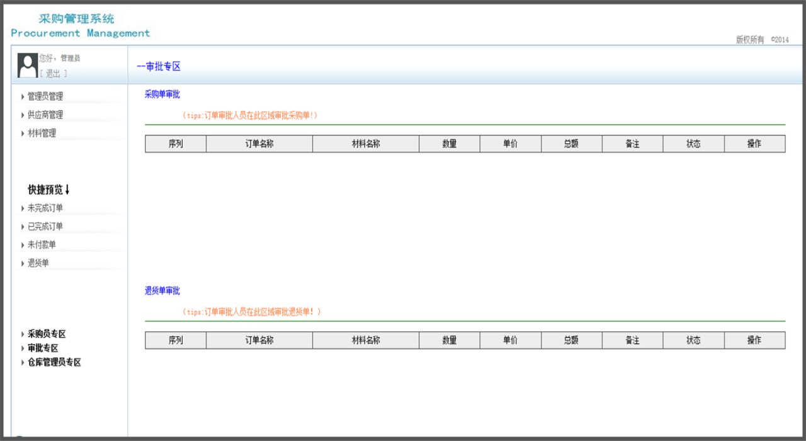Screen dimensions: 806x441
Task: Click the tips text about 审批采购单
Action: click(250, 116)
